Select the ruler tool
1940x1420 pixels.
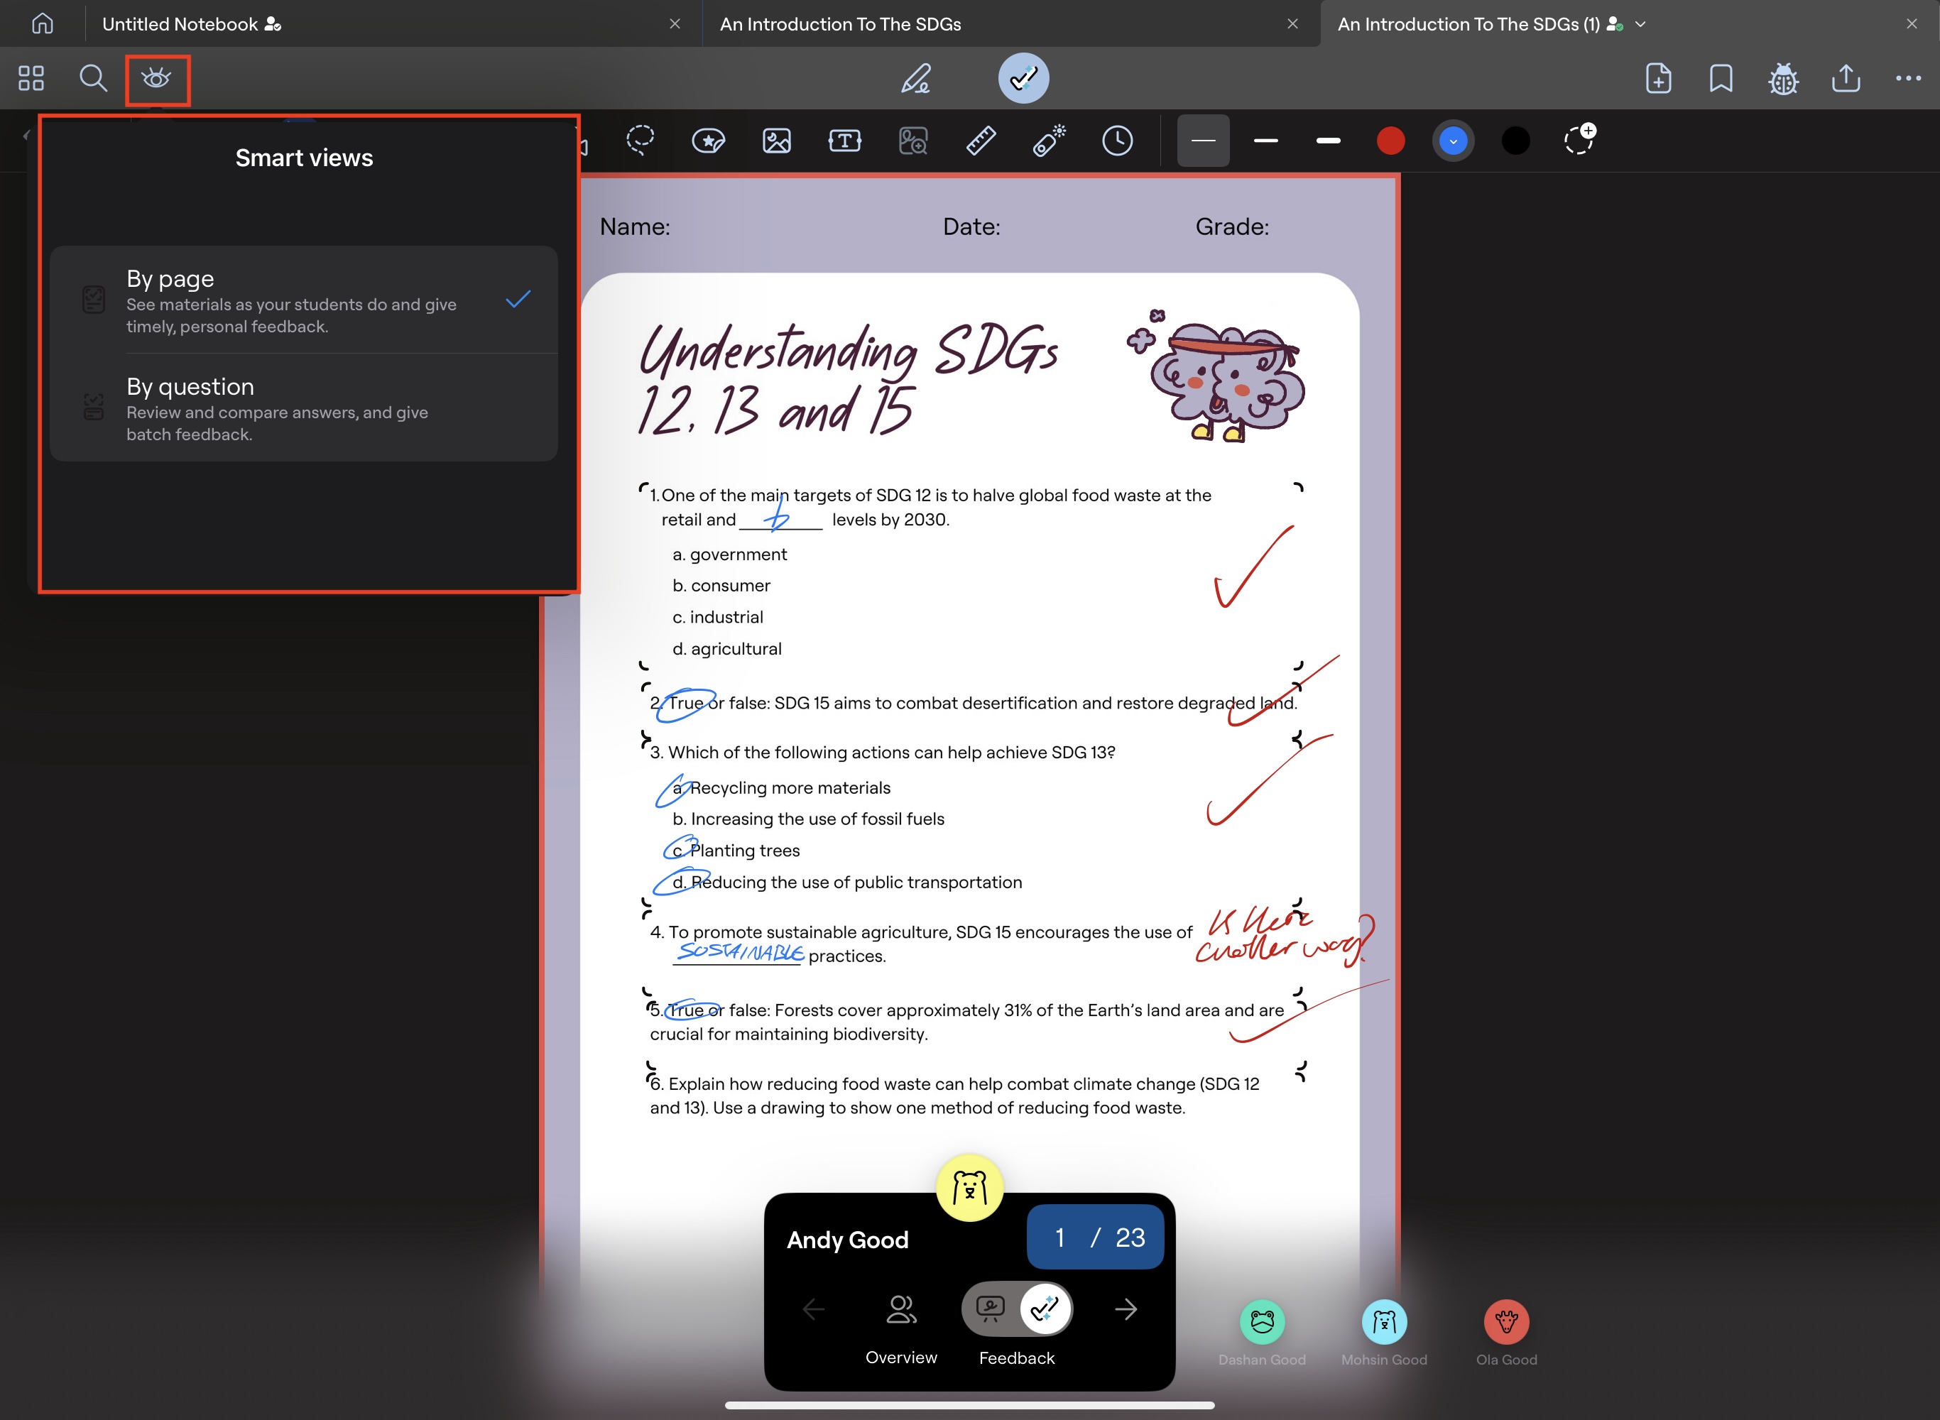(981, 140)
